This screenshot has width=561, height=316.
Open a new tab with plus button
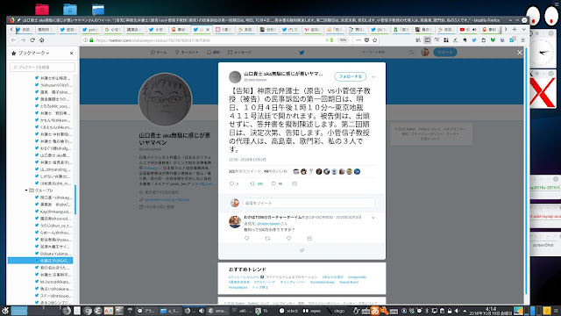point(515,29)
